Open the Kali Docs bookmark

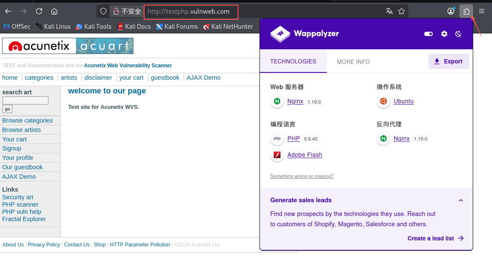click(134, 27)
